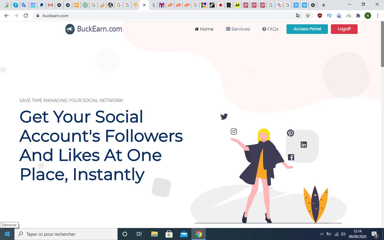The width and height of the screenshot is (384, 240).
Task: Click the Facebook icon in illustration
Action: [x=291, y=157]
